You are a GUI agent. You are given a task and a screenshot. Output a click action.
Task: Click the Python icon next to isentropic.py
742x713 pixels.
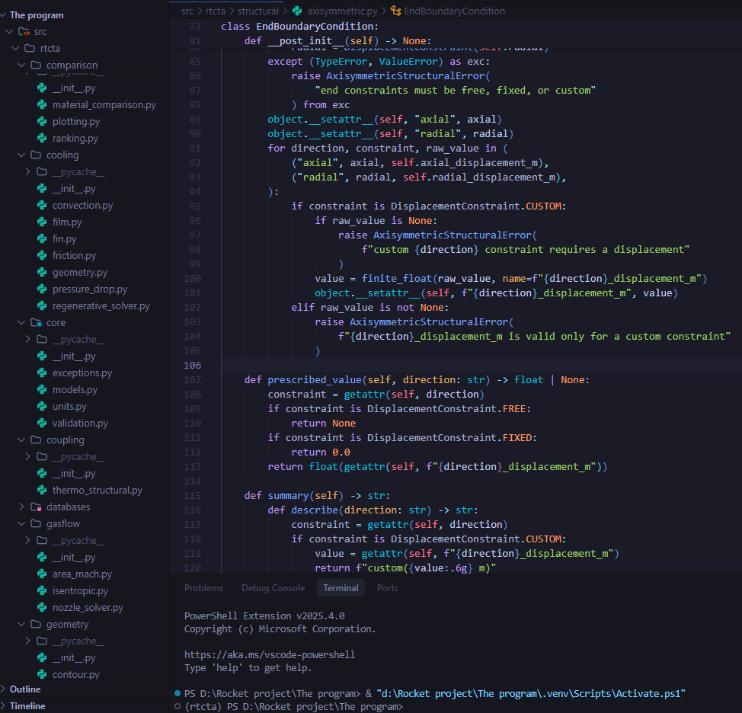(42, 591)
